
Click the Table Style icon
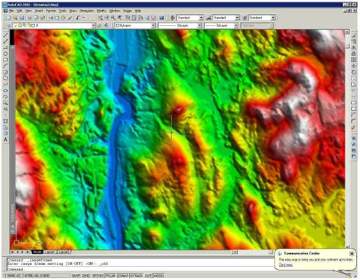click(x=245, y=18)
